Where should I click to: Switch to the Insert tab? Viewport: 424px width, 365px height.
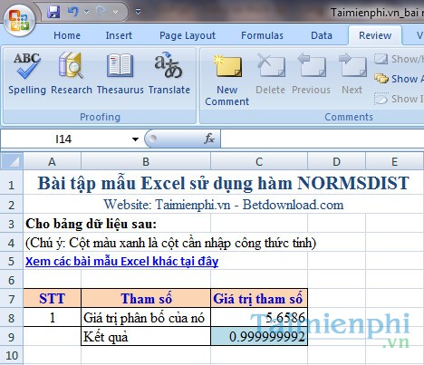click(x=119, y=35)
